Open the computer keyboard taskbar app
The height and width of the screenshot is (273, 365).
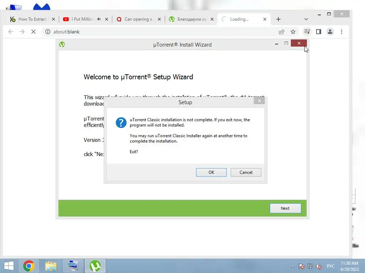(x=73, y=266)
